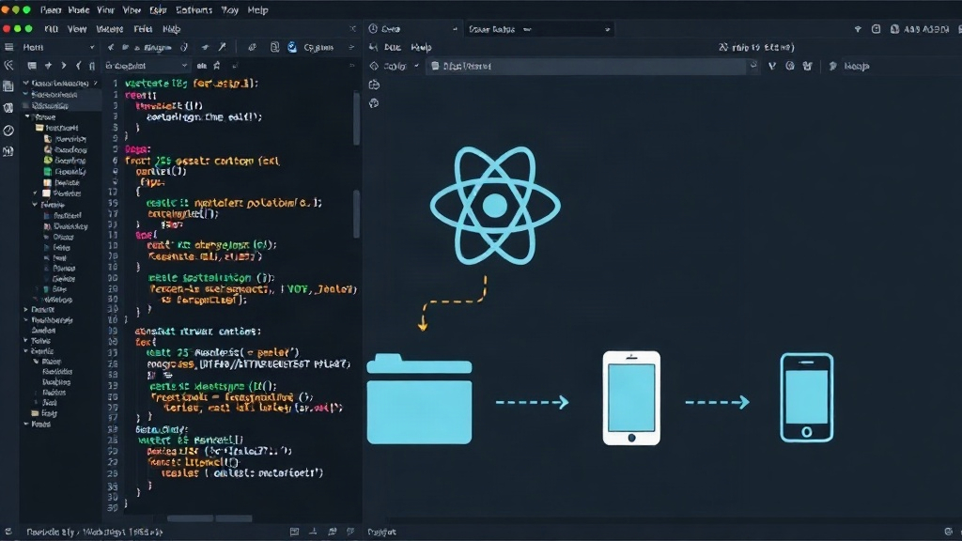Open the breadcrumb file dropdown above the code
Screen dimensions: 962x541
click(x=146, y=66)
